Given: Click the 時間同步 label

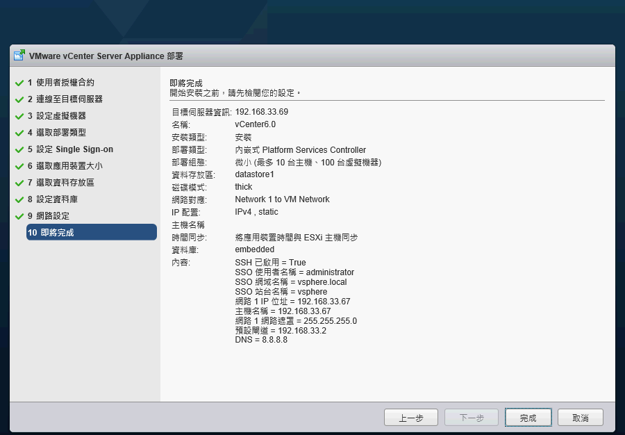Looking at the screenshot, I should coord(190,238).
